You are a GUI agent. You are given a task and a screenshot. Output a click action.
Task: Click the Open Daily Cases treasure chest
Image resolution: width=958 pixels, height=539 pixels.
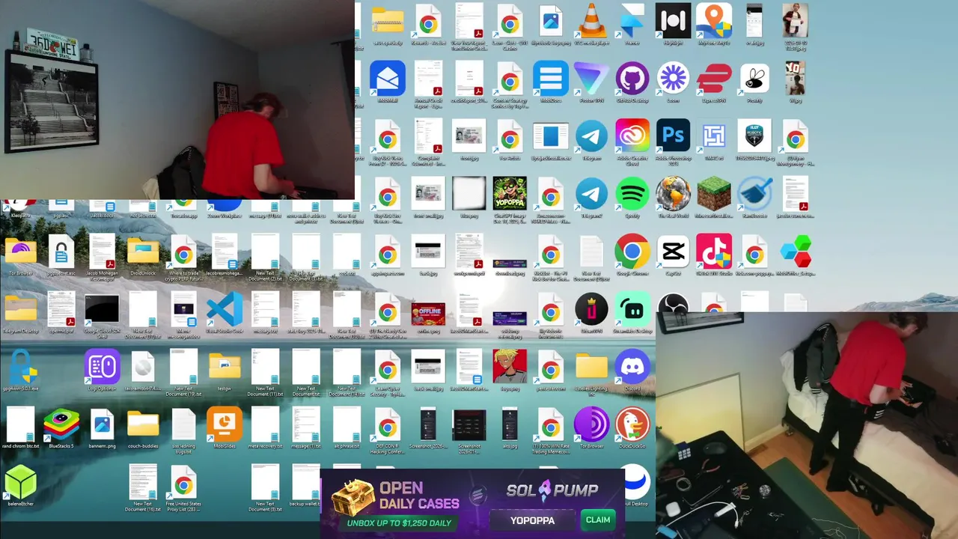(353, 497)
